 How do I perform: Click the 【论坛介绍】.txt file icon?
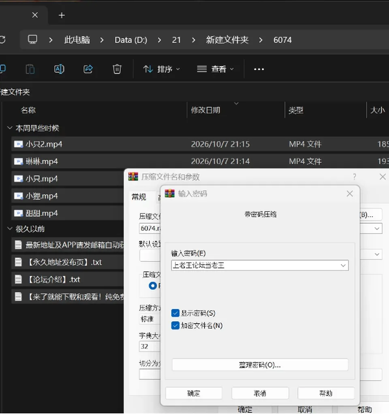(18, 280)
